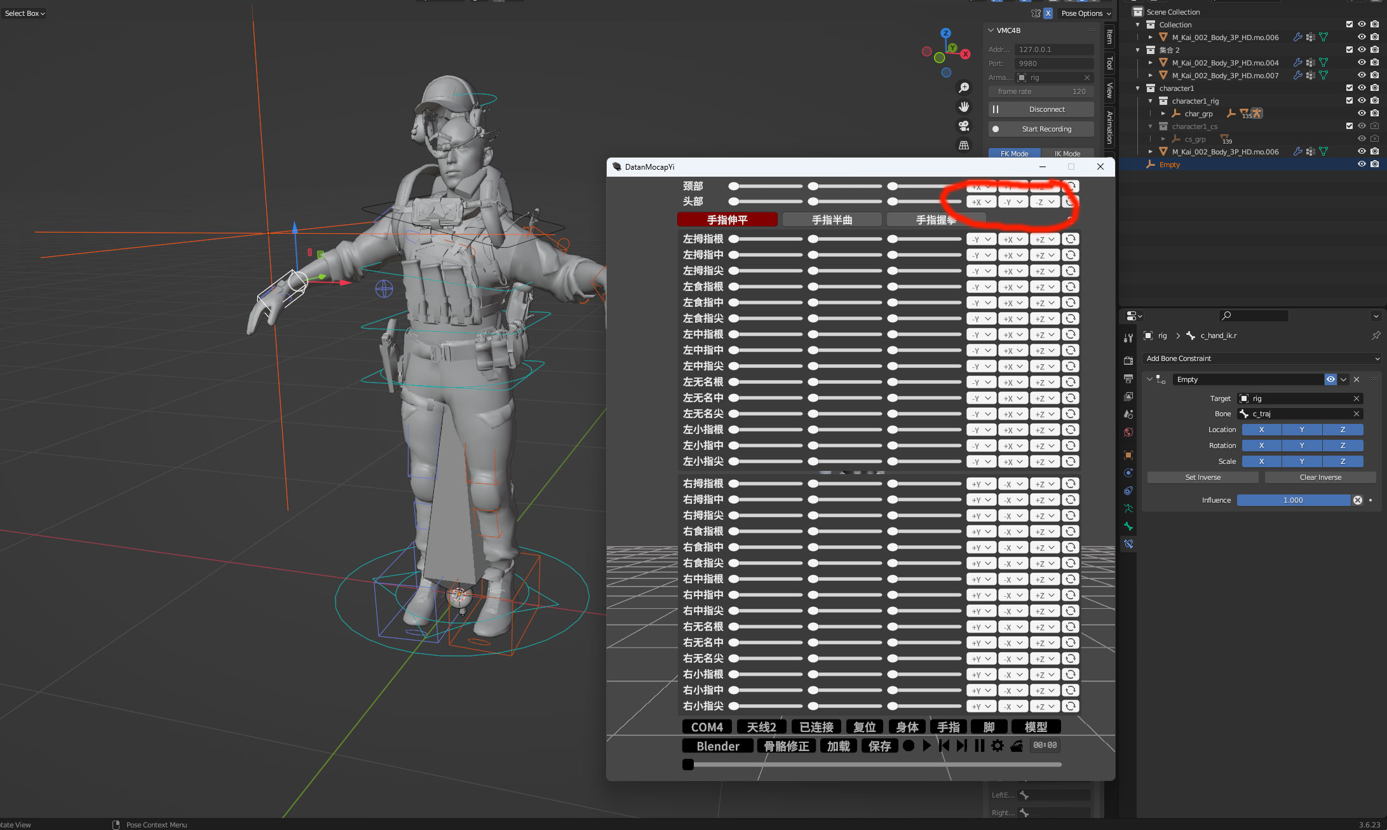The width and height of the screenshot is (1387, 830).
Task: Open the Bone properties tab icon
Action: point(1128,526)
